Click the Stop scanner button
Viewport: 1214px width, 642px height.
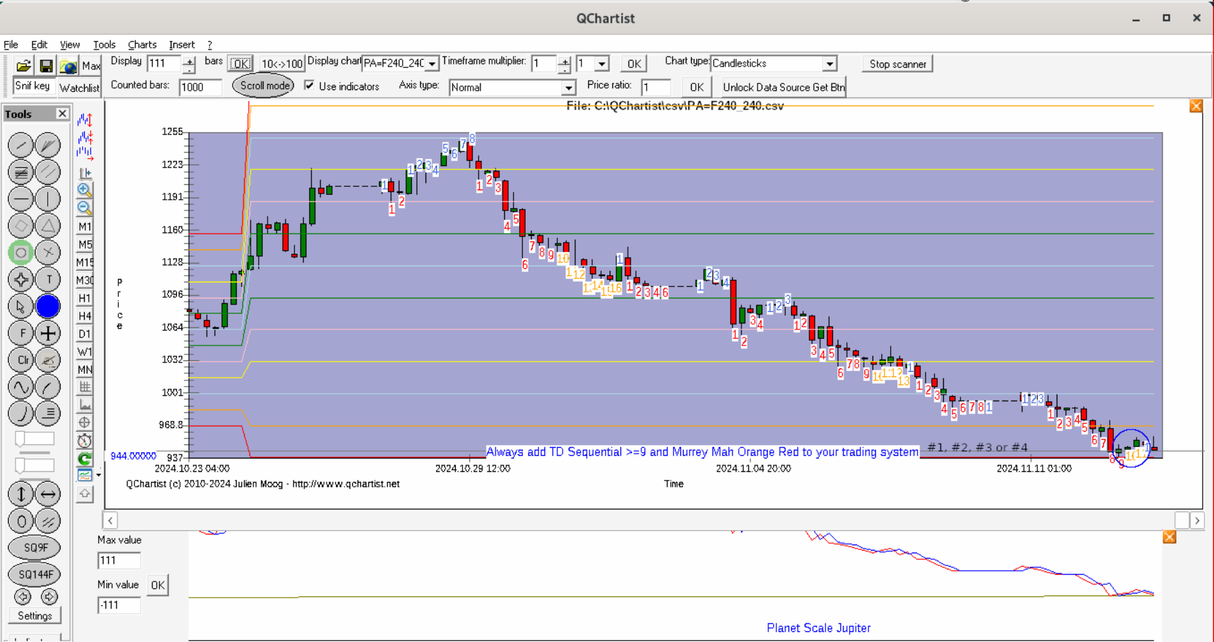click(897, 64)
